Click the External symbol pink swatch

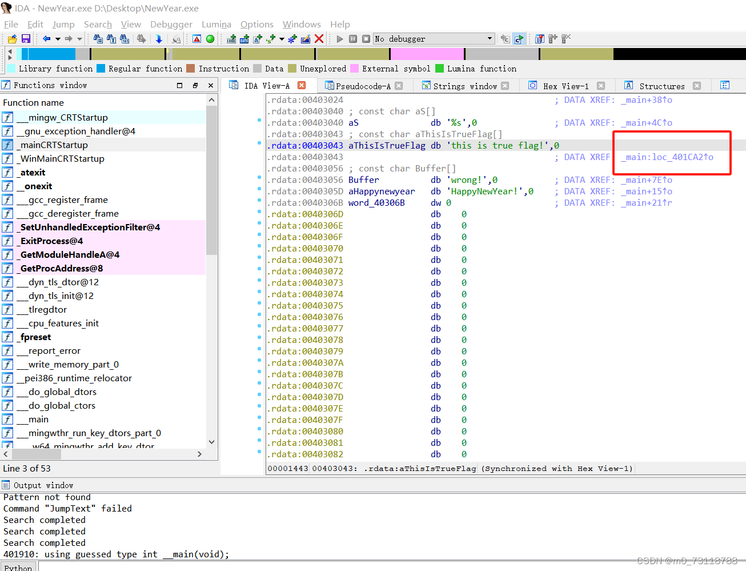click(354, 68)
